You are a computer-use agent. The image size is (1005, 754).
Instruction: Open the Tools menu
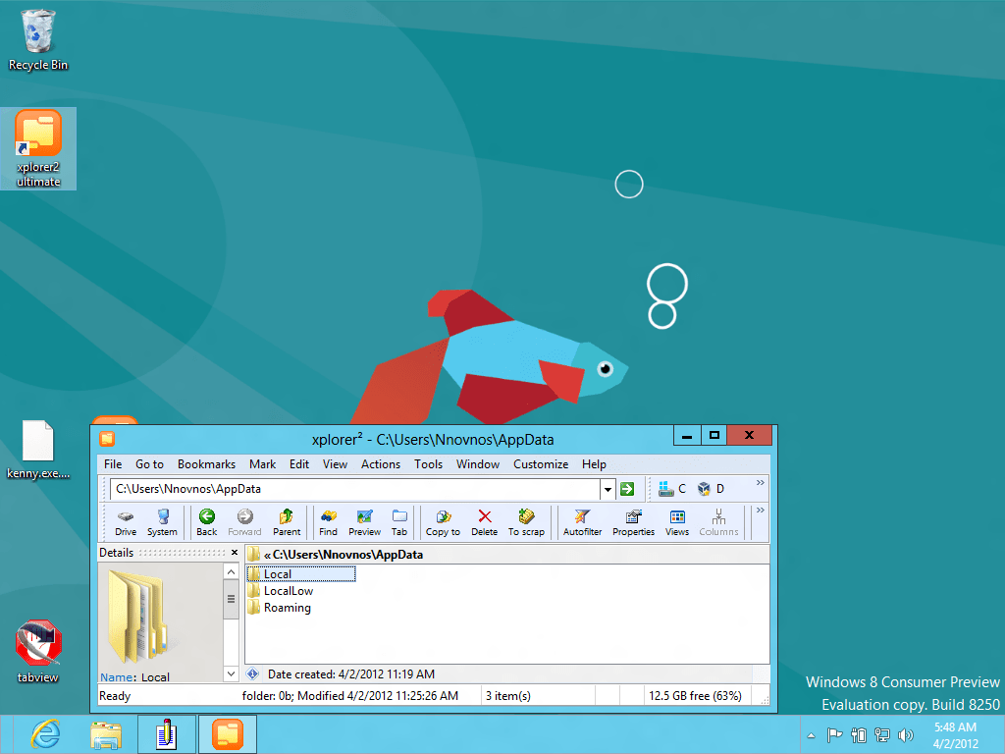(x=428, y=464)
